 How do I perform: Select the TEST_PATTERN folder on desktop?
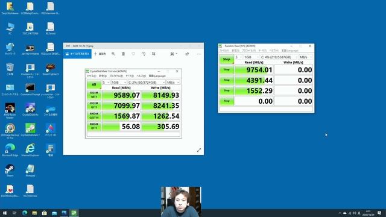tap(30, 28)
